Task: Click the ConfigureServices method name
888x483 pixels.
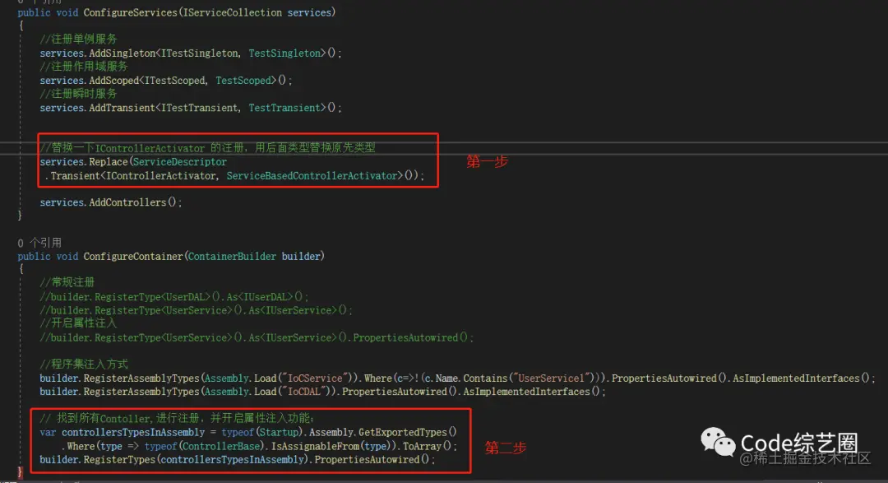Action: coord(130,12)
